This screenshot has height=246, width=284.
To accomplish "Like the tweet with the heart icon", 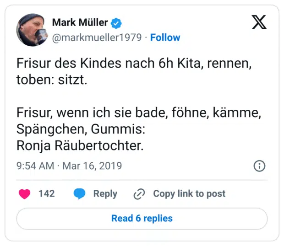I will point(25,193).
